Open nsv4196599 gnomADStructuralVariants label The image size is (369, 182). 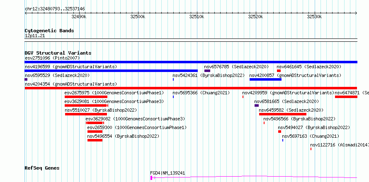point(71,67)
